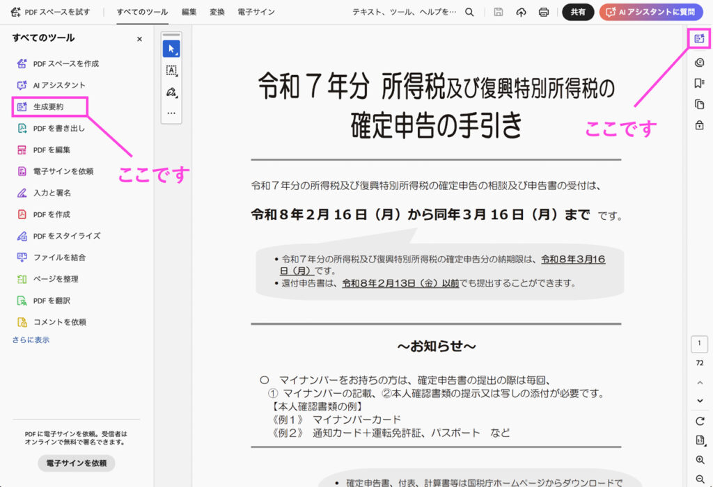
Task: Go to the next page chevron
Action: (x=700, y=401)
